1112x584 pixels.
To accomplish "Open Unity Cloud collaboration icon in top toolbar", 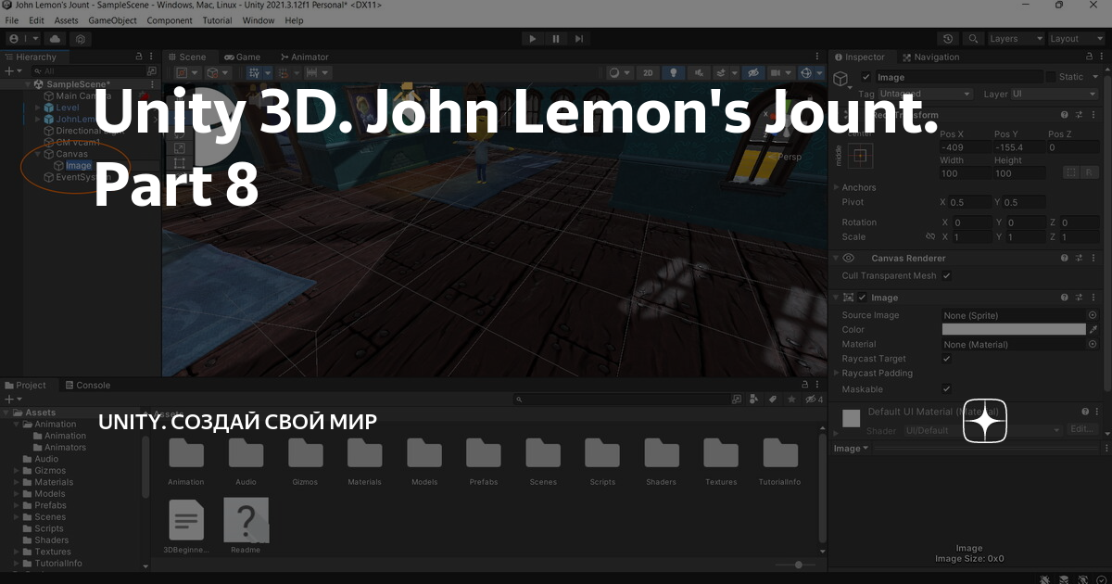I will click(54, 38).
